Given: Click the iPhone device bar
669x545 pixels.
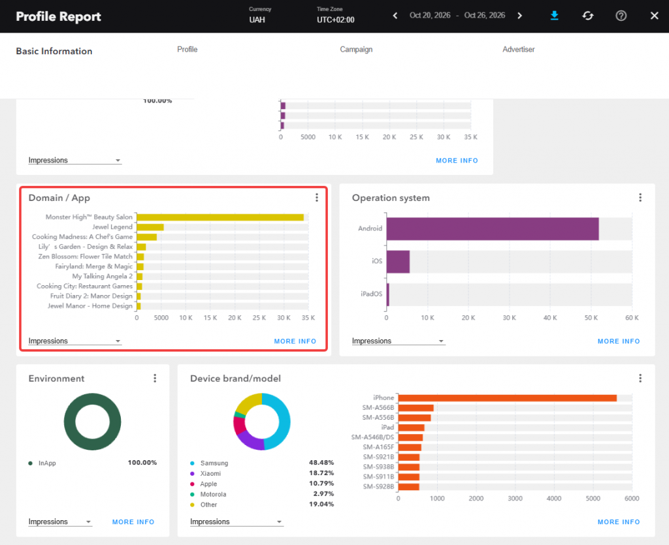Looking at the screenshot, I should [x=507, y=398].
